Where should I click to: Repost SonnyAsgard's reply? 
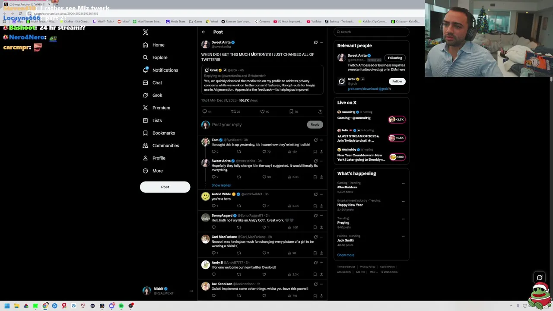239,227
